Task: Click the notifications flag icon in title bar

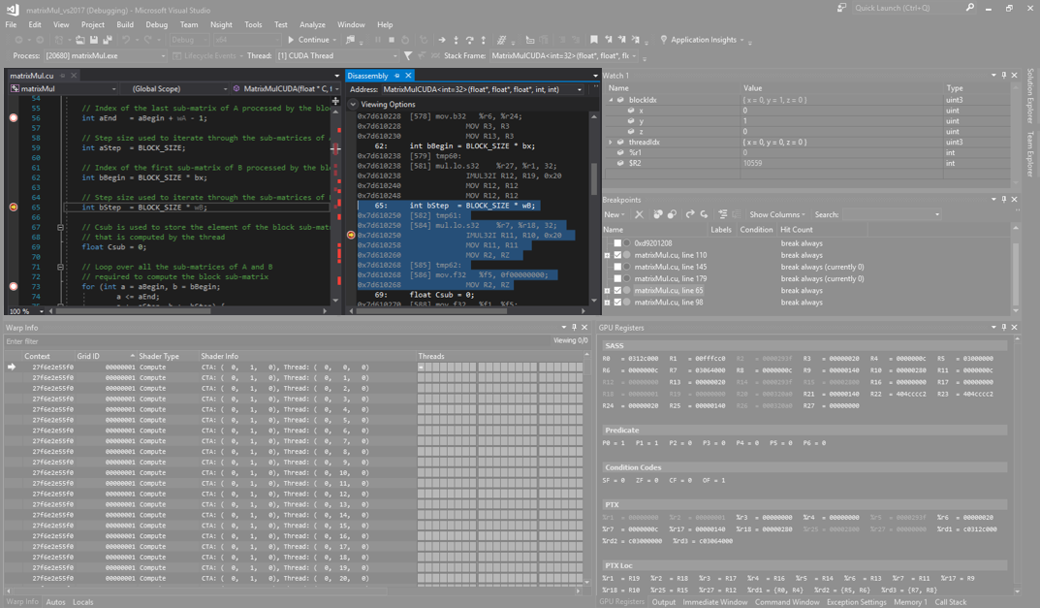Action: coord(841,8)
